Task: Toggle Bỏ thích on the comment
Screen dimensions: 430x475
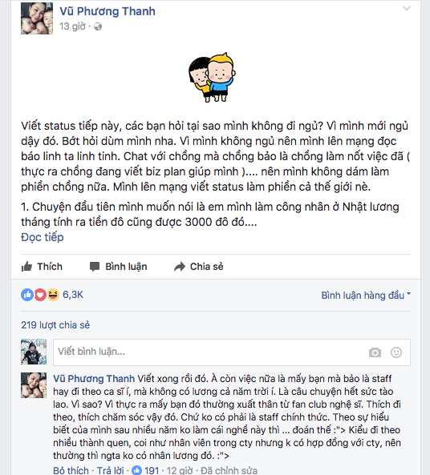Action: click(x=71, y=470)
